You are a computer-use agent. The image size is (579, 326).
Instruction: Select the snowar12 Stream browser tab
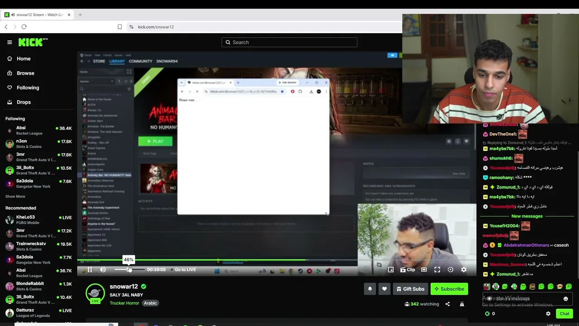pyautogui.click(x=38, y=14)
